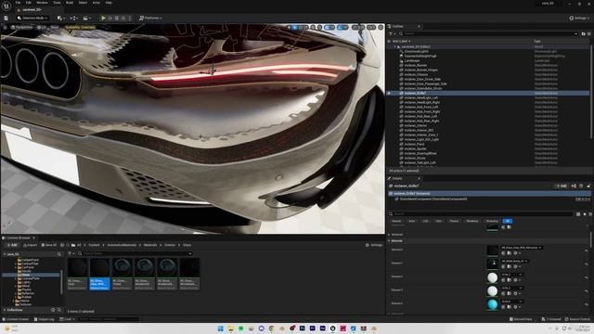
Task: Click Import in the Content Browser
Action: [30, 245]
